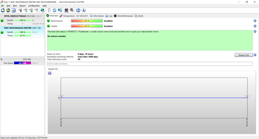Switch to the Temperature tab
Image resolution: width=259 pixels, height=139 pixels.
pos(67,16)
